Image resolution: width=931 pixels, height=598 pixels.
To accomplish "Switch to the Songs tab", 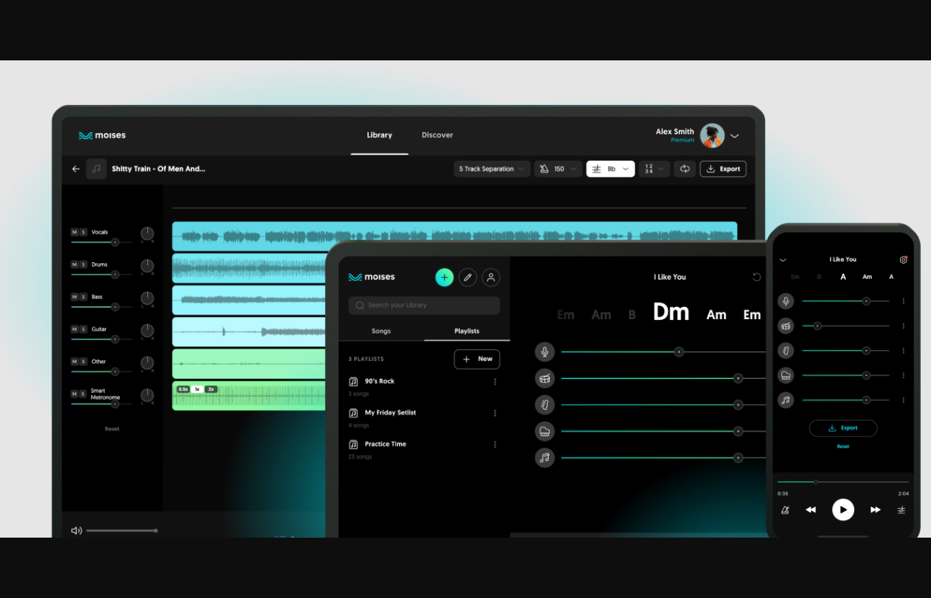I will point(381,331).
